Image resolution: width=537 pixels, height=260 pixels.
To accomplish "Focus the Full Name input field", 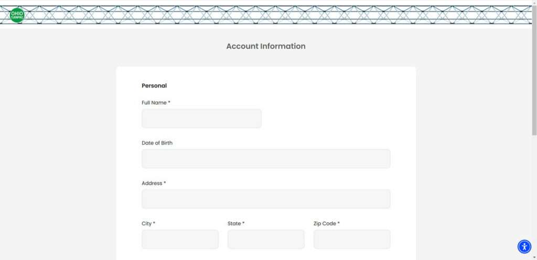I will point(201,118).
